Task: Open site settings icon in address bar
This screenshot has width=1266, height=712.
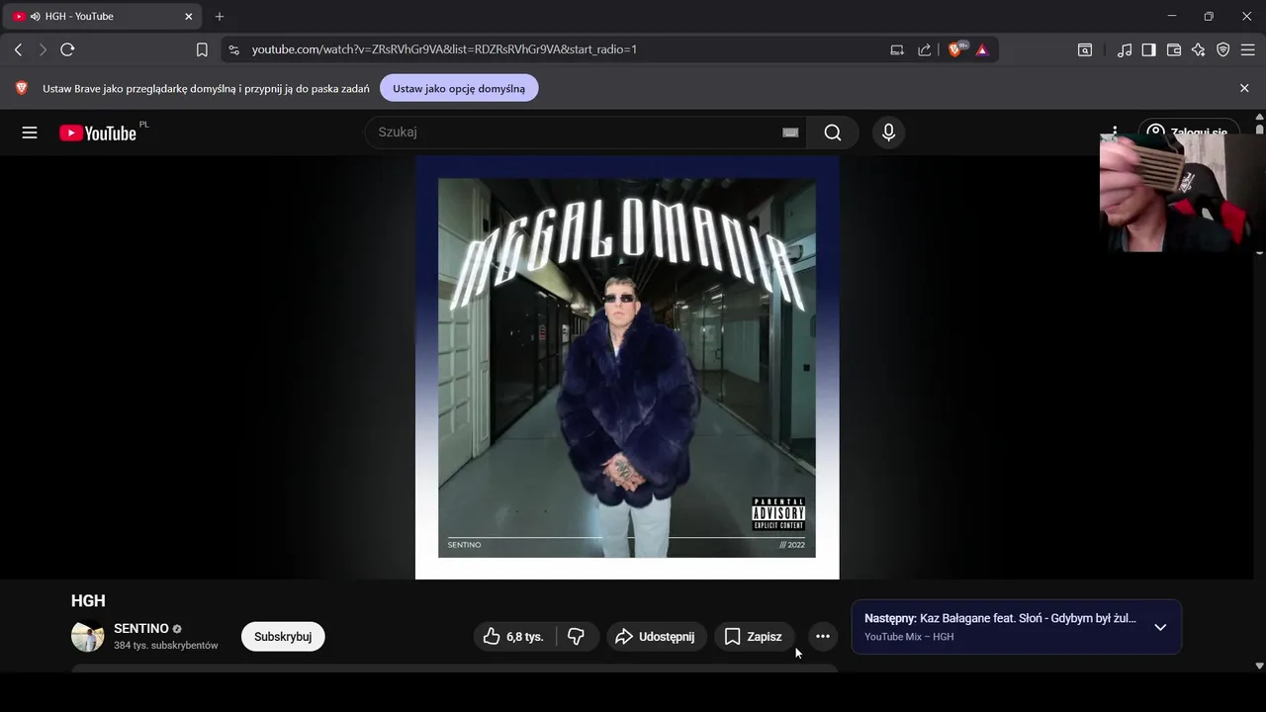Action: [233, 49]
